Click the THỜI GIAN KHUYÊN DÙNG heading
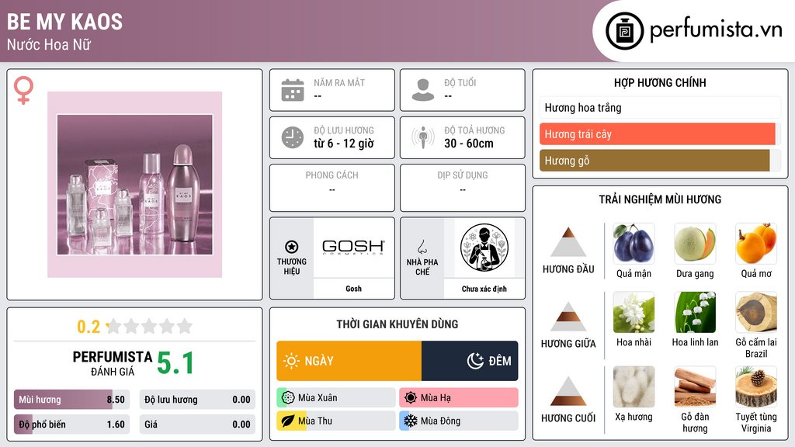This screenshot has width=795, height=447. pos(397,324)
